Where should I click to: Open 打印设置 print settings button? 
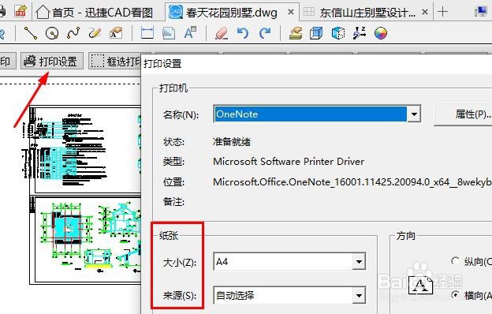click(x=52, y=61)
